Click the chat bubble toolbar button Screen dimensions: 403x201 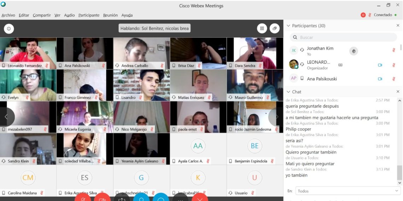pos(161,198)
